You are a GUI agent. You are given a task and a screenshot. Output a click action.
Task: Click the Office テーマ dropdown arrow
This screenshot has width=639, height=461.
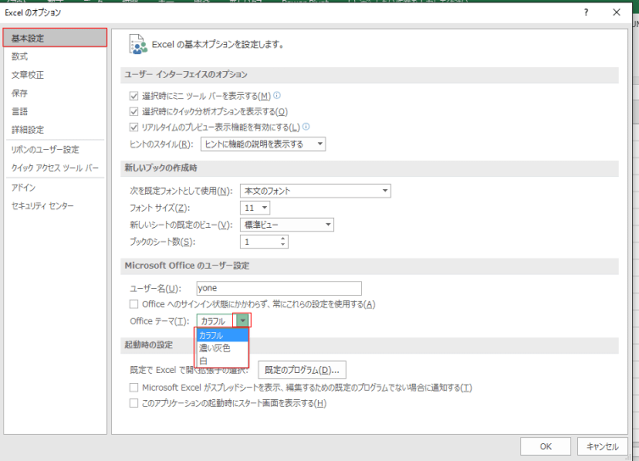point(242,321)
